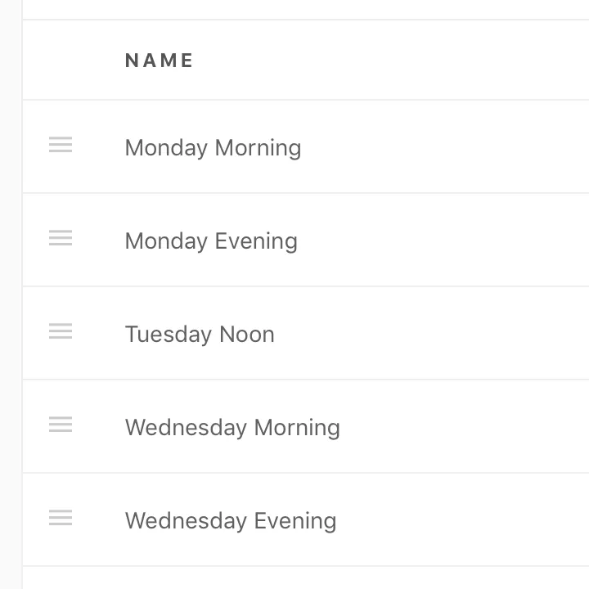Screen dimensions: 589x589
Task: Click the Wednesday Evening name text
Action: 231,521
